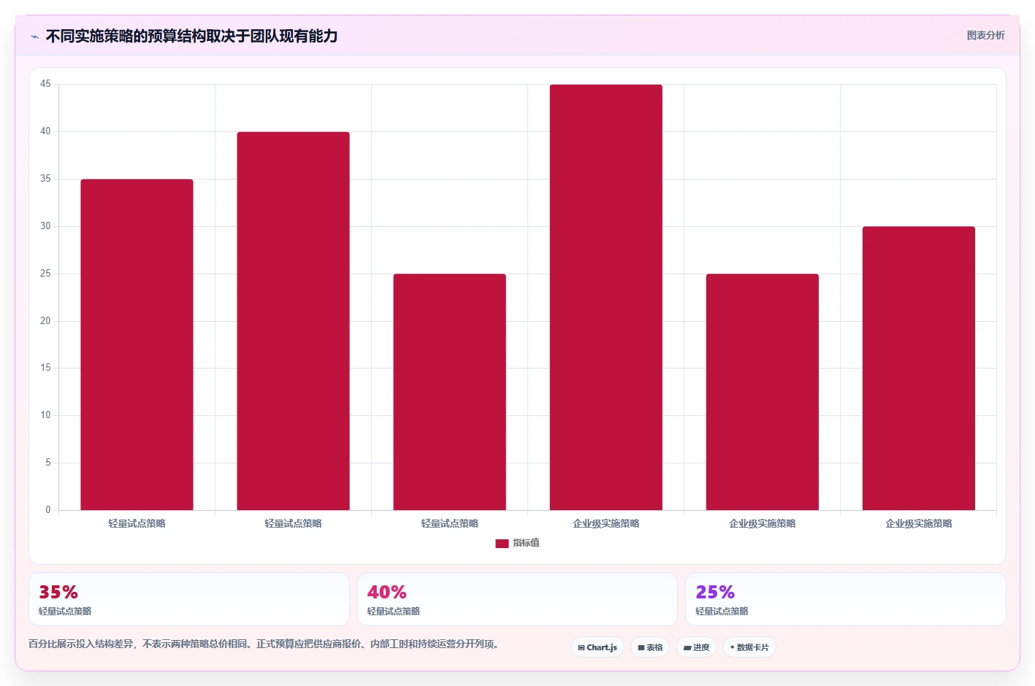Click the x-axis label under the 40 bar

pyautogui.click(x=293, y=524)
